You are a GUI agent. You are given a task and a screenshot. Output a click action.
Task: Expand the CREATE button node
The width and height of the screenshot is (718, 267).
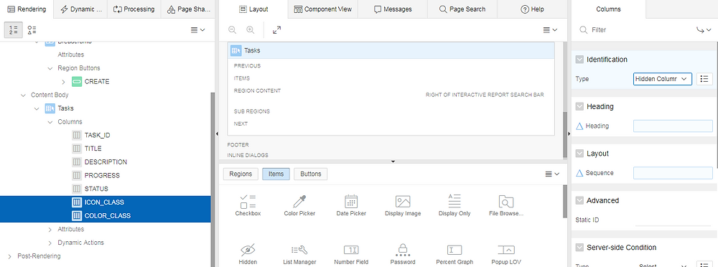point(64,82)
